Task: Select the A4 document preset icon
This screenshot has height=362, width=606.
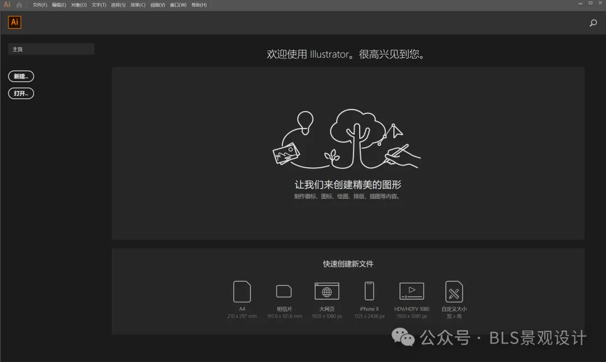Action: [242, 291]
